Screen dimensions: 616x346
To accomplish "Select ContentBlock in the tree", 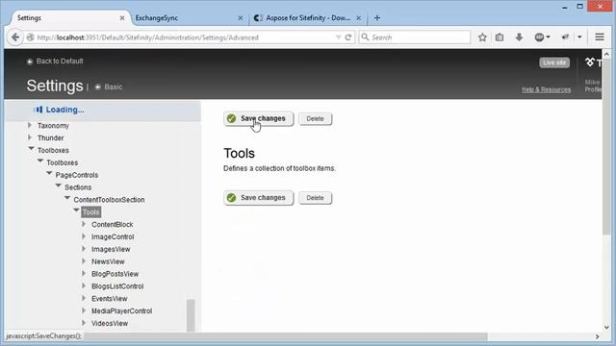I will point(113,224).
